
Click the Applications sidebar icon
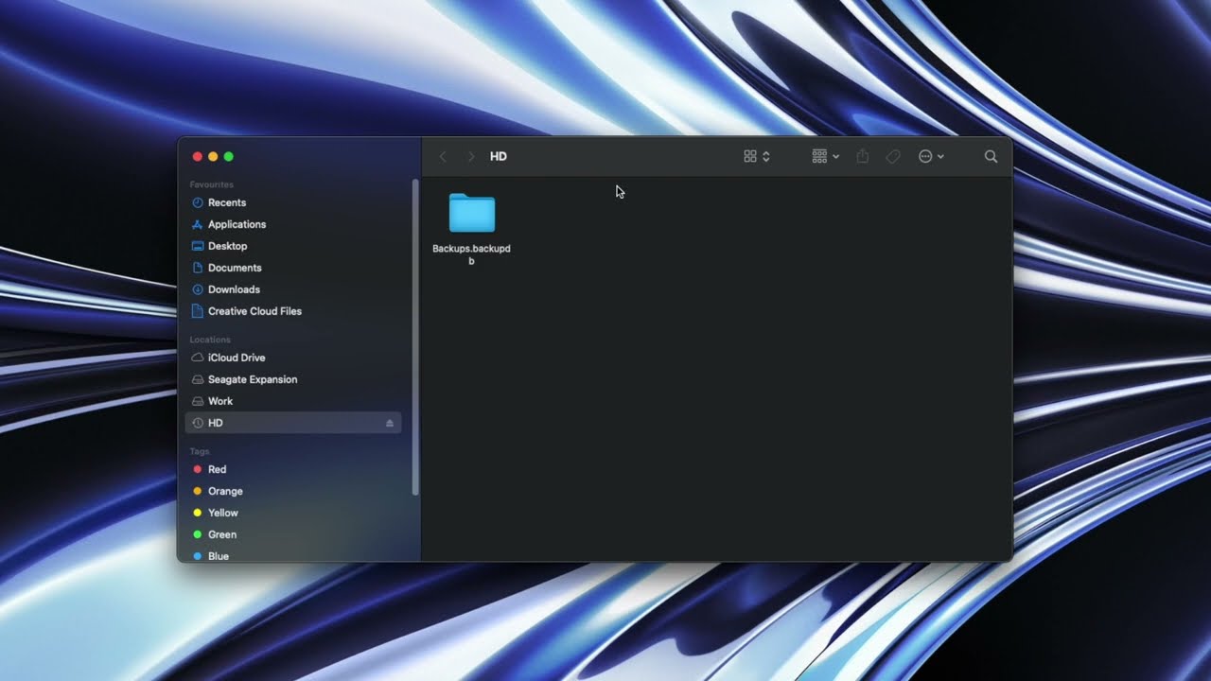198,224
